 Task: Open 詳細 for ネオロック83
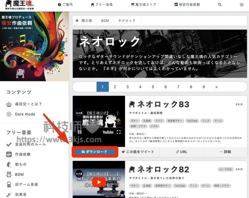click(225, 152)
